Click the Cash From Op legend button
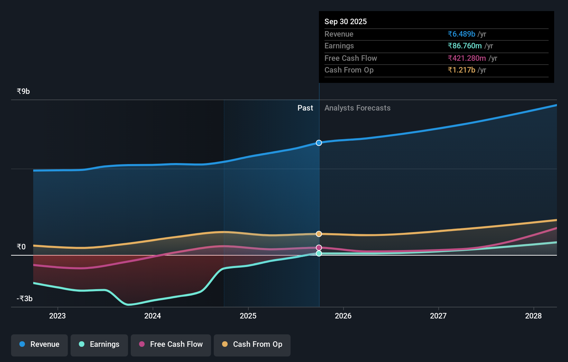The height and width of the screenshot is (362, 568). coord(252,344)
